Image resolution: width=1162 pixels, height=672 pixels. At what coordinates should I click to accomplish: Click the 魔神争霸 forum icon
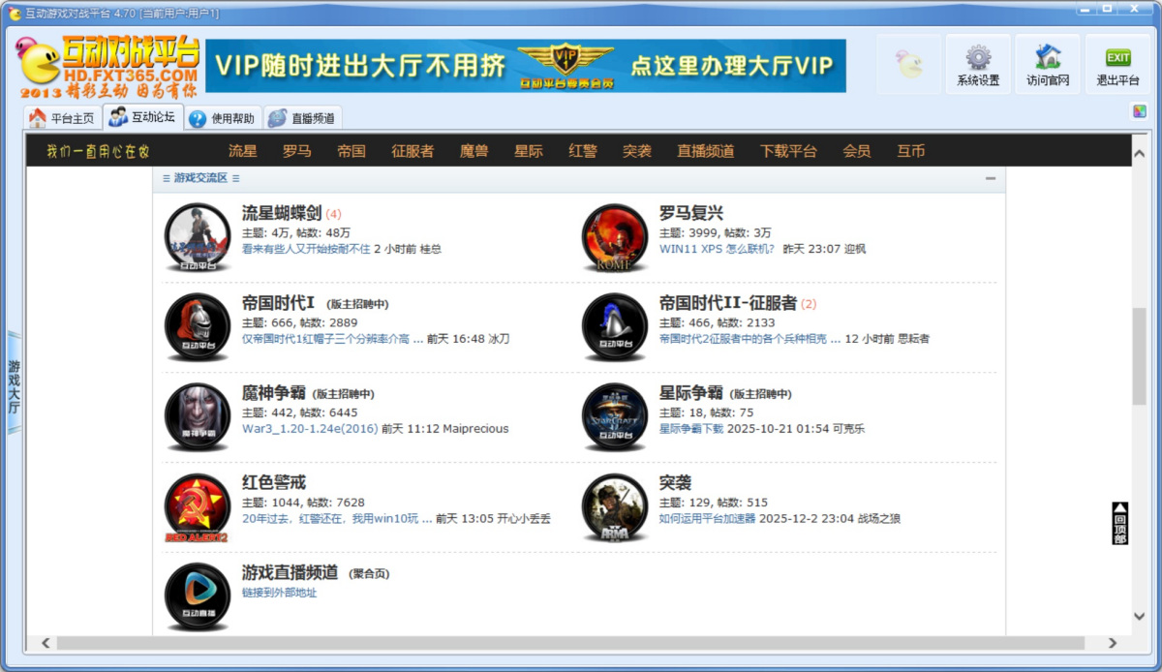click(x=197, y=416)
